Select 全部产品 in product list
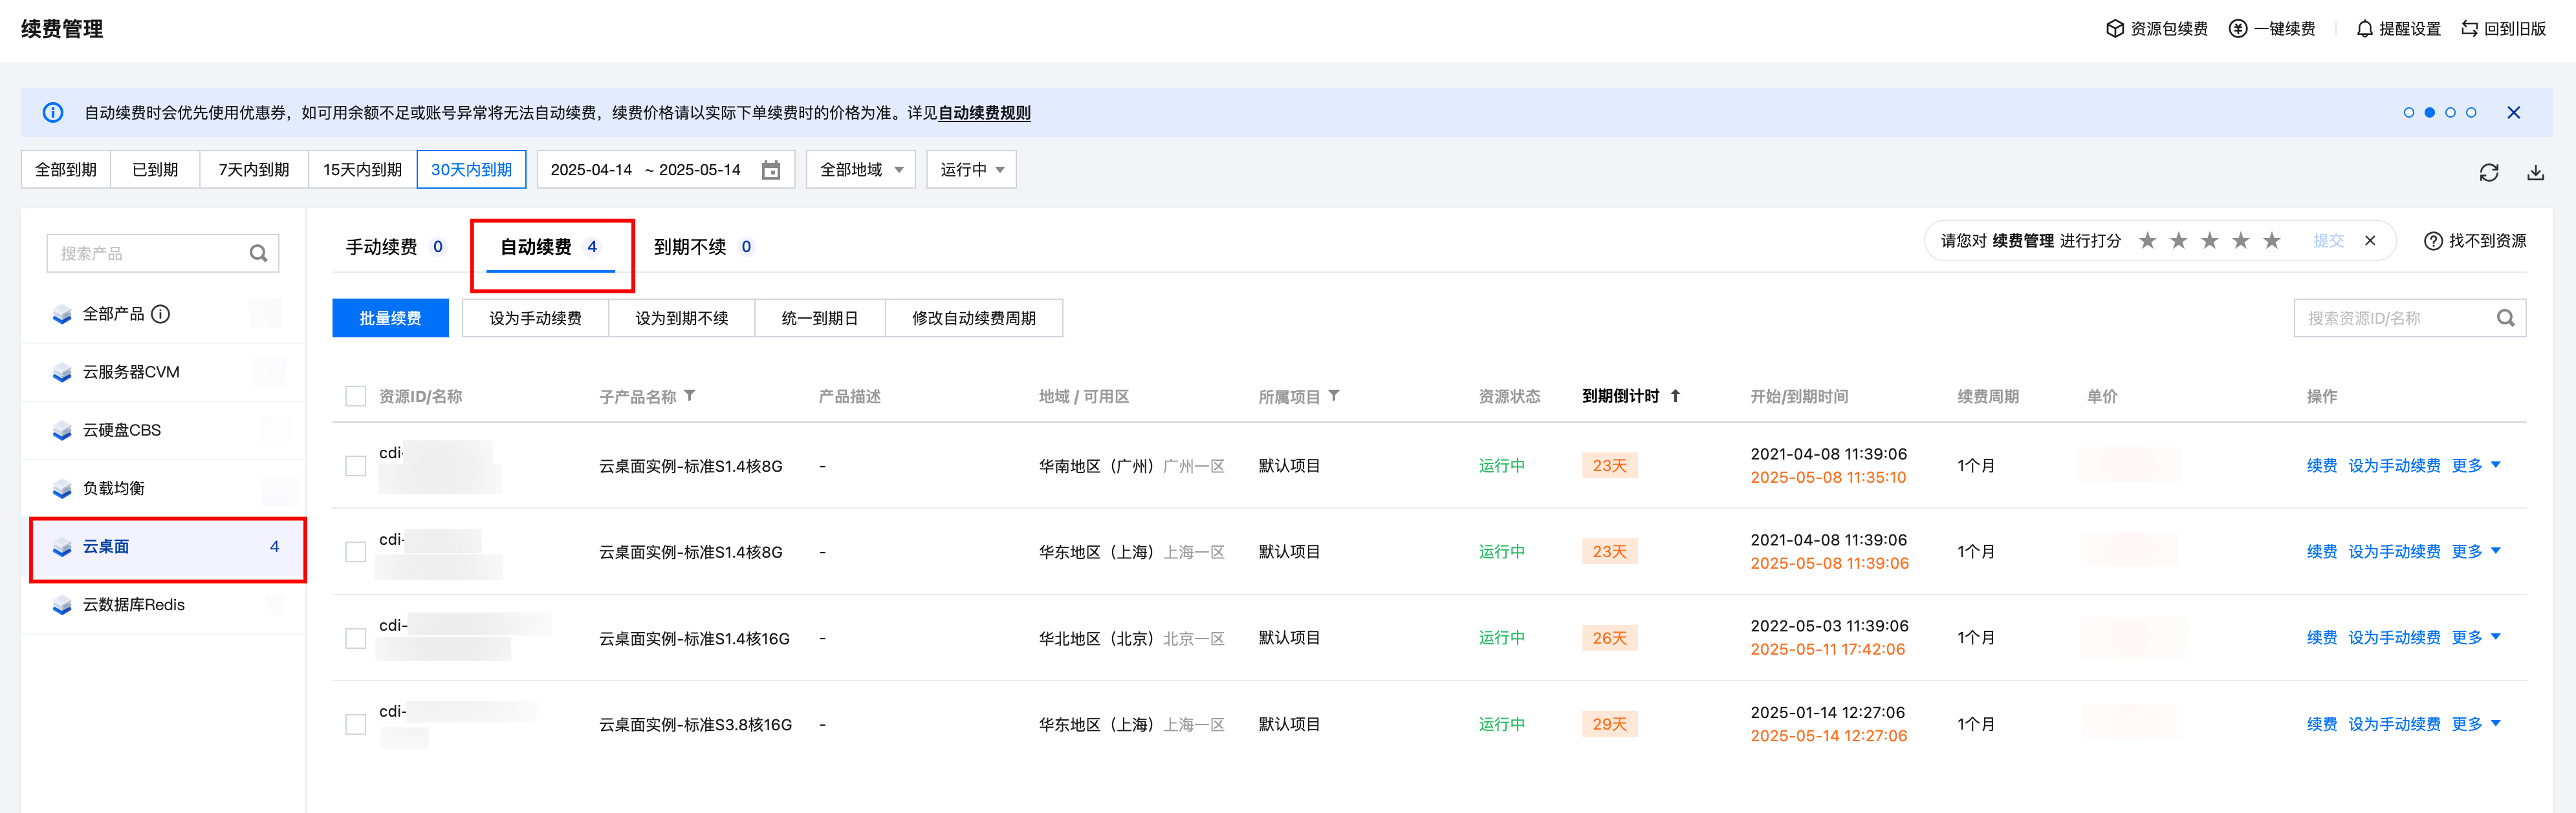Screen dimensions: 2576x813 [164, 315]
